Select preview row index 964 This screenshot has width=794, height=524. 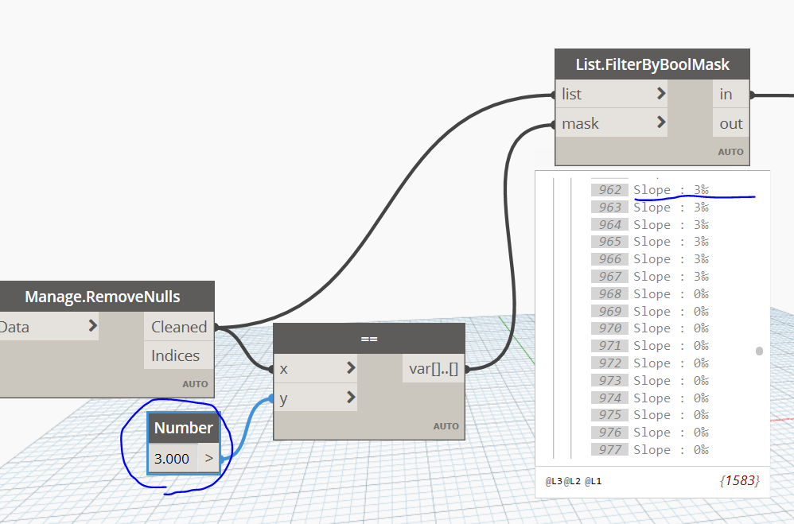609,224
